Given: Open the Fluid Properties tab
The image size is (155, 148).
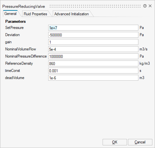Looking at the screenshot, I should coord(35,14).
